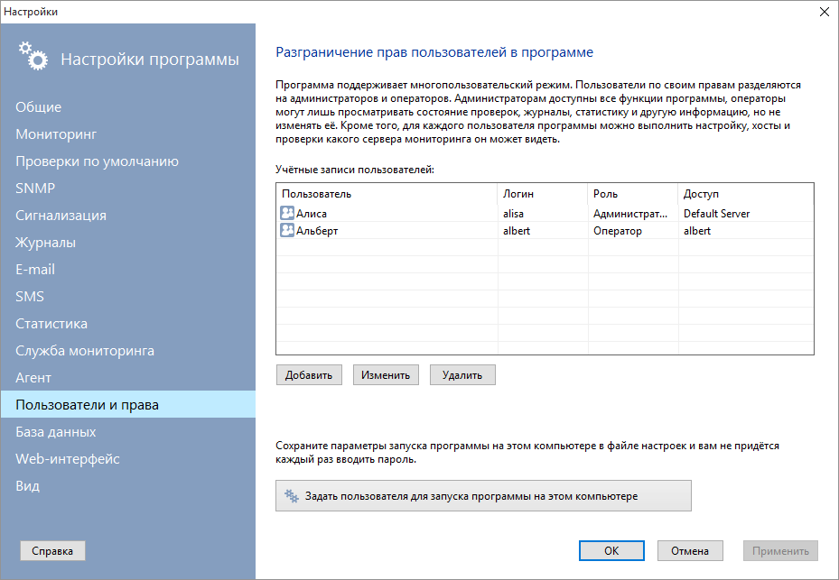839x580 pixels.
Task: Click the Логин column header
Action: click(543, 194)
